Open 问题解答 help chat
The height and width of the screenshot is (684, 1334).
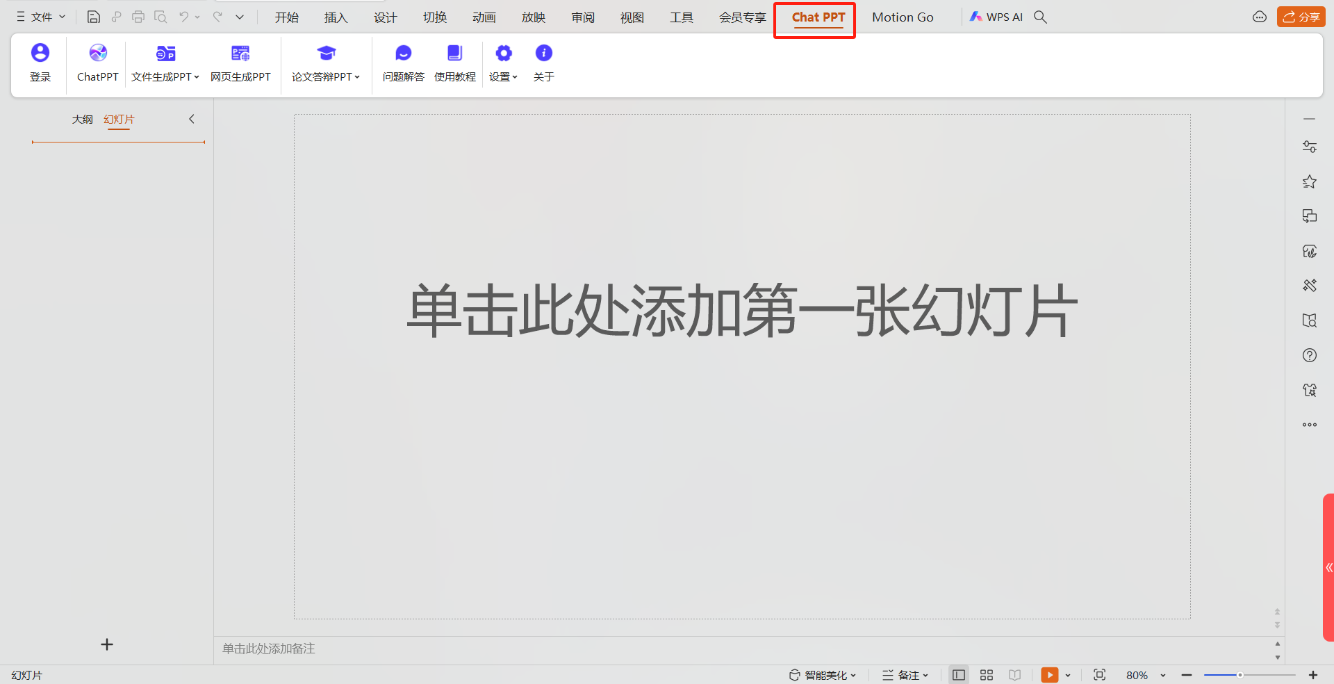404,53
